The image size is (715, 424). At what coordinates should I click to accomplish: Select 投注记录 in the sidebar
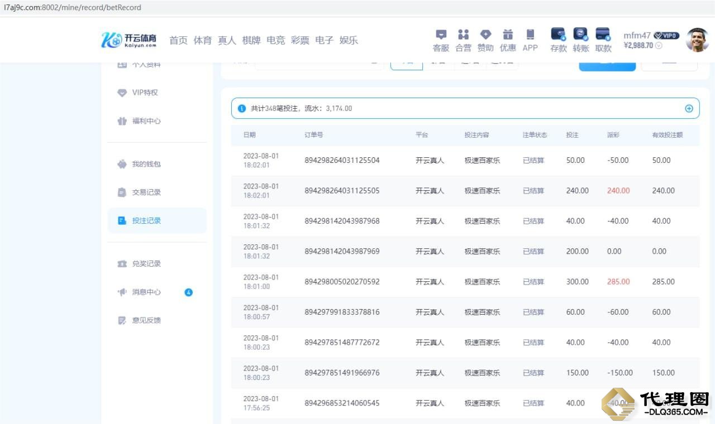[x=157, y=220]
